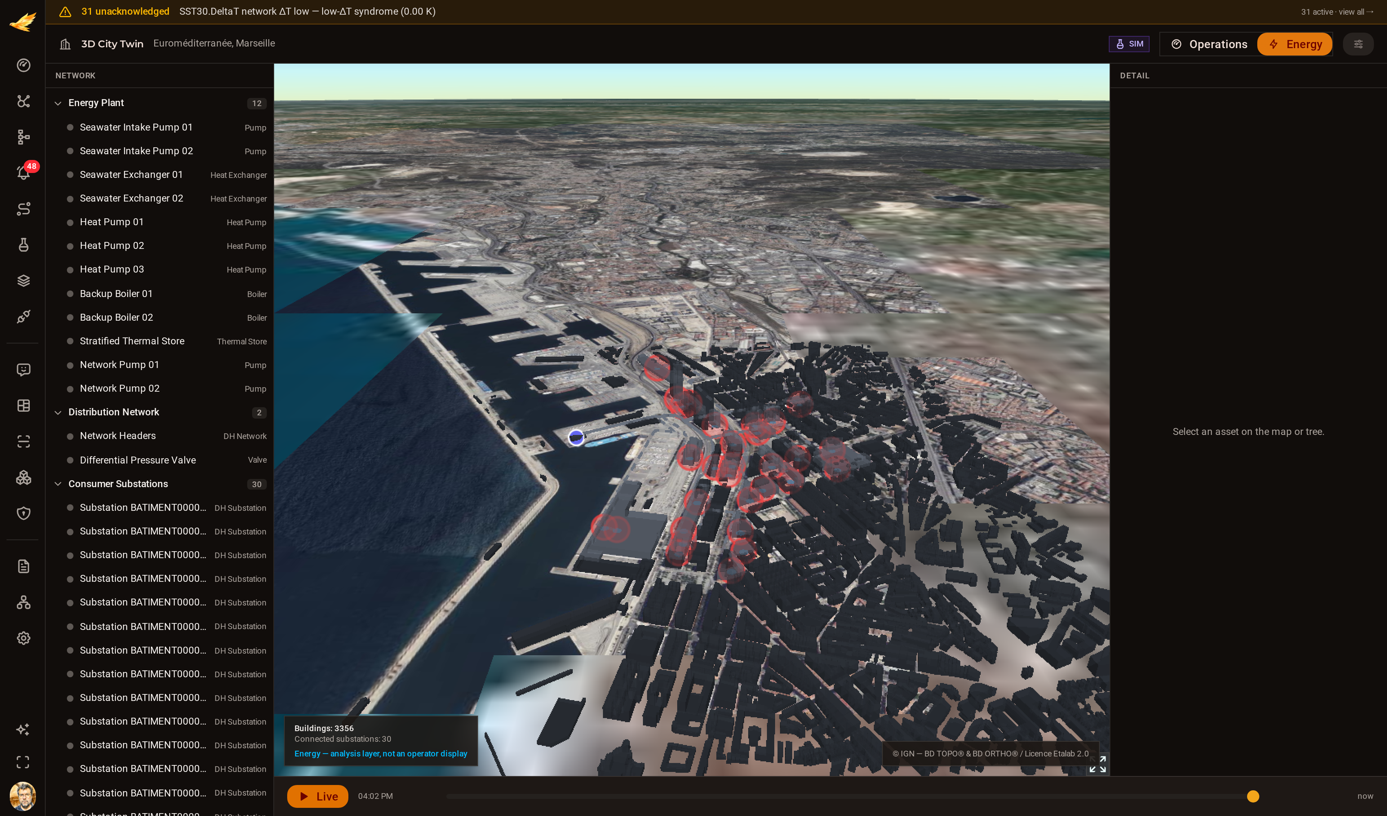Click the 'Buildings: 3356' text
1387x816 pixels.
click(323, 728)
